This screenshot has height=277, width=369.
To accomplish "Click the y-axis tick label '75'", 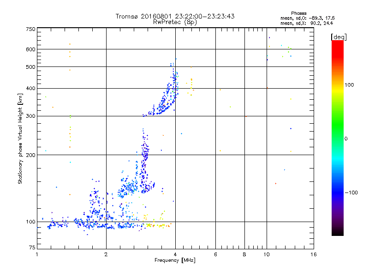I will [x=32, y=247].
